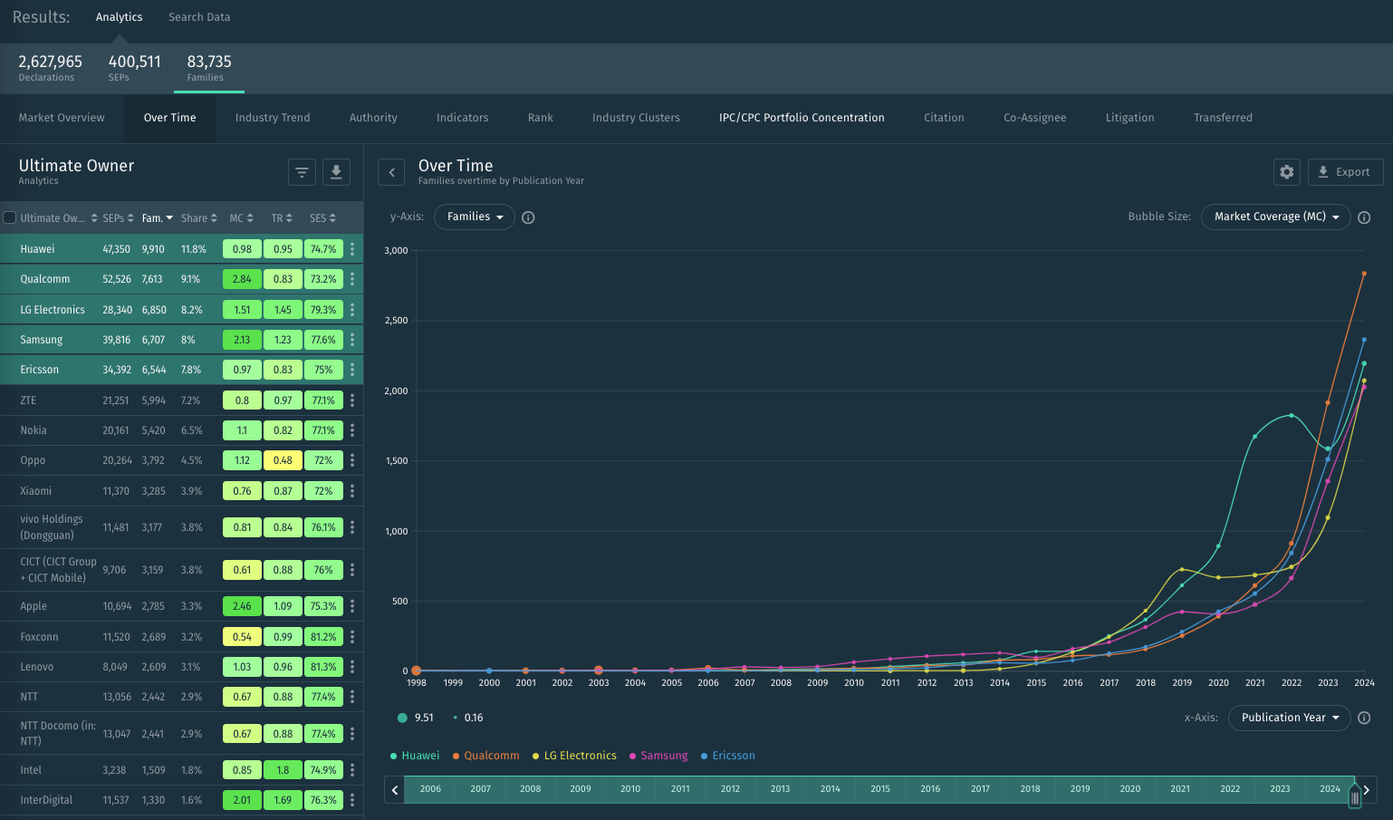Sort by Ultimate Owner column header
This screenshot has width=1393, height=820.
coord(58,218)
